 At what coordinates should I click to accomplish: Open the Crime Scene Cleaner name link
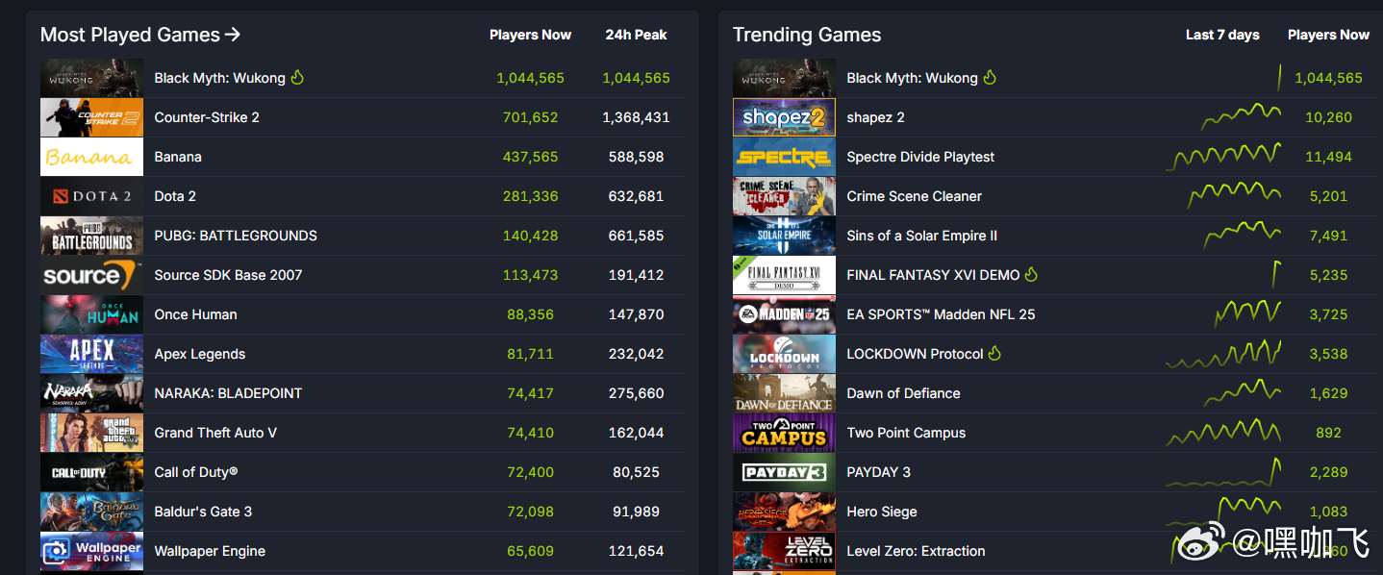pyautogui.click(x=915, y=196)
